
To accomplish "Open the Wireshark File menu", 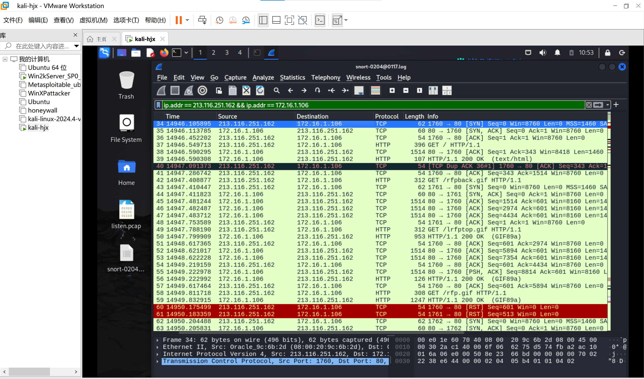I will tap(162, 77).
